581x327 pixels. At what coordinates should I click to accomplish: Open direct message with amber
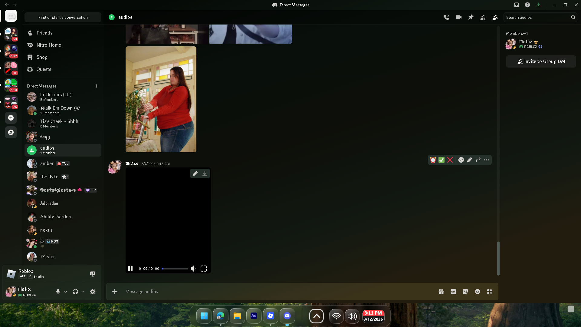point(63,163)
